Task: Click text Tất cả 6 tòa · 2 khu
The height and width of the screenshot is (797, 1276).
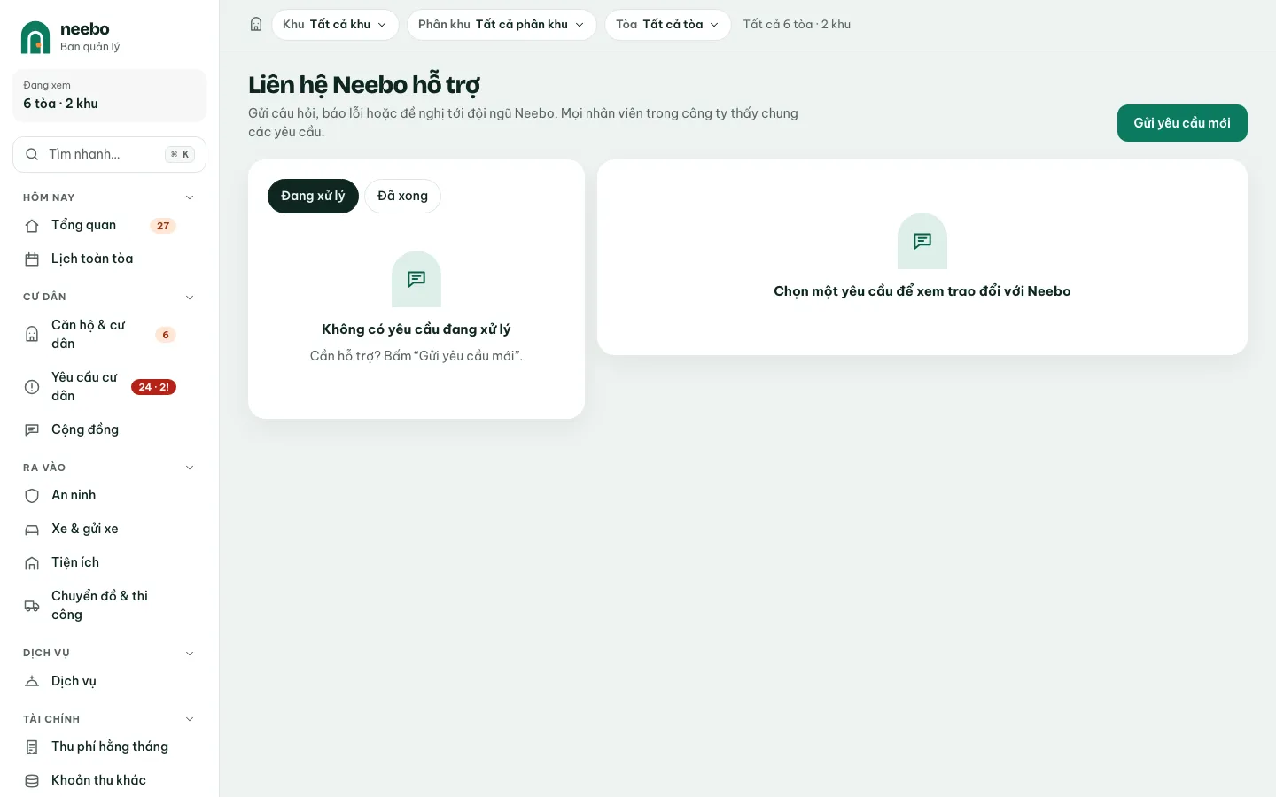Action: (x=797, y=25)
